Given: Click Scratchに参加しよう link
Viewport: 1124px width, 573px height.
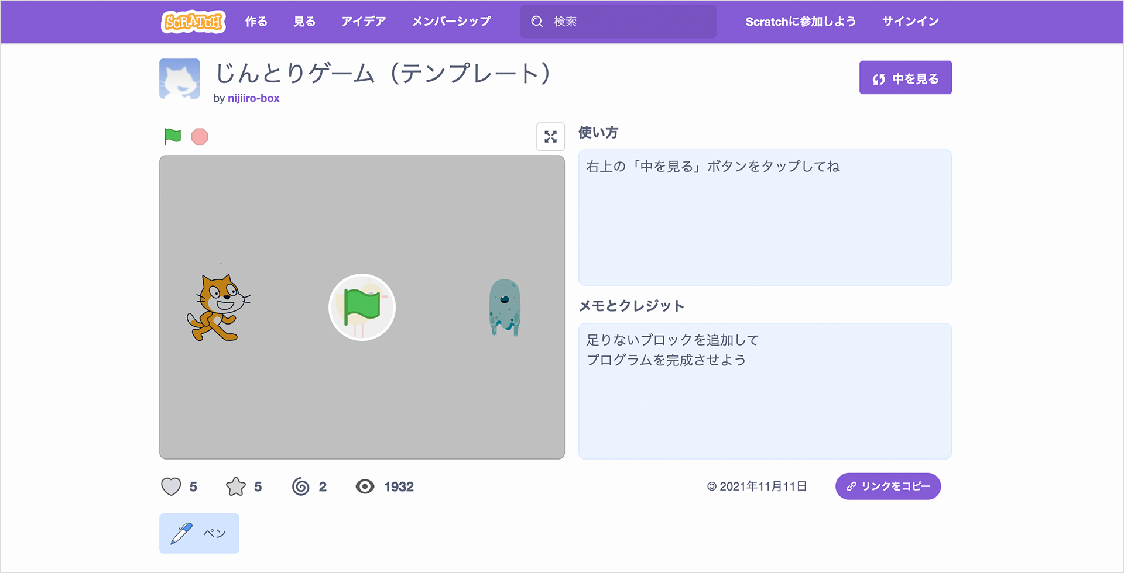Looking at the screenshot, I should coord(800,22).
